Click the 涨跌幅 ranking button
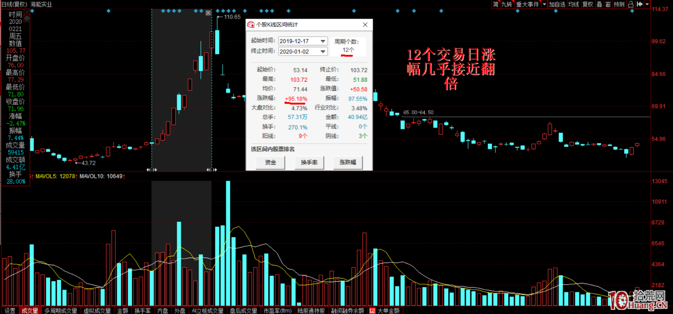The width and height of the screenshot is (673, 314). [348, 162]
